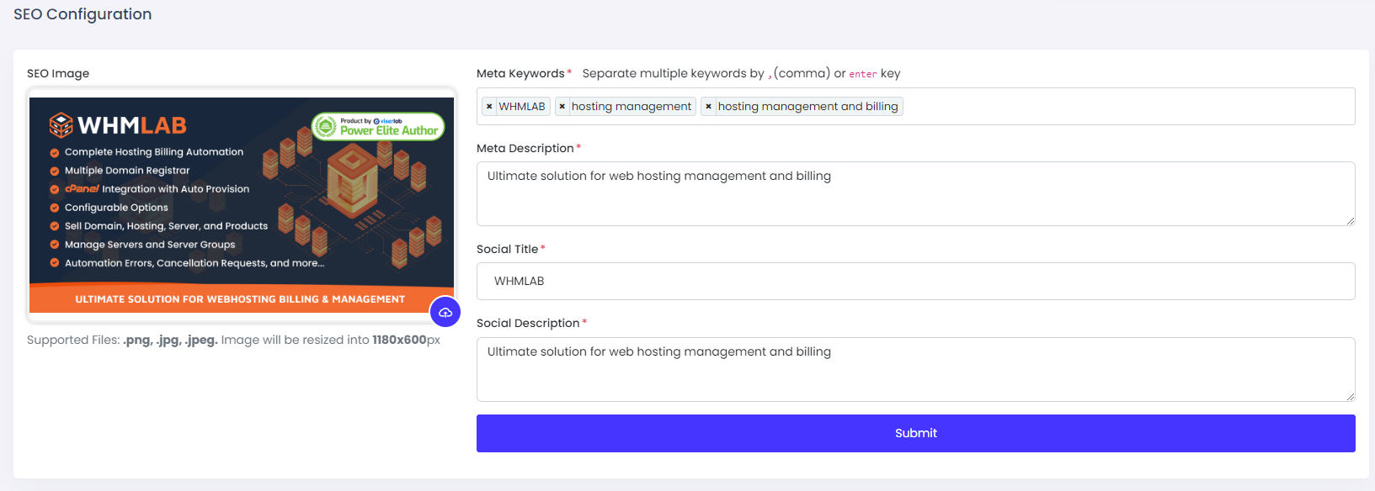Delete the 'hosting management and billing' keyword
This screenshot has width=1375, height=491.
point(708,107)
